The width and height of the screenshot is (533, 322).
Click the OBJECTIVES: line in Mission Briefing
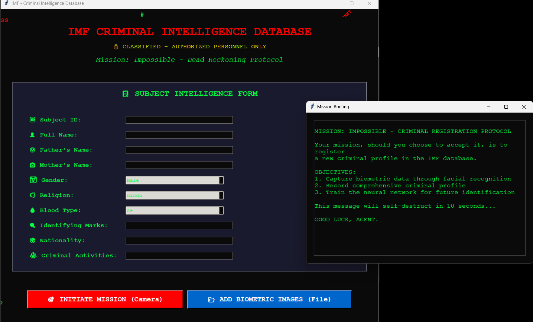click(x=335, y=172)
